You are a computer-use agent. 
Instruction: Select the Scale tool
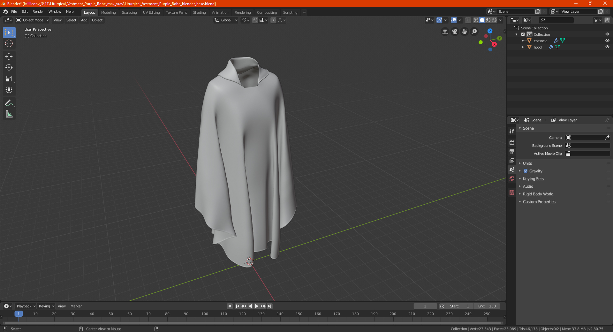tap(9, 79)
